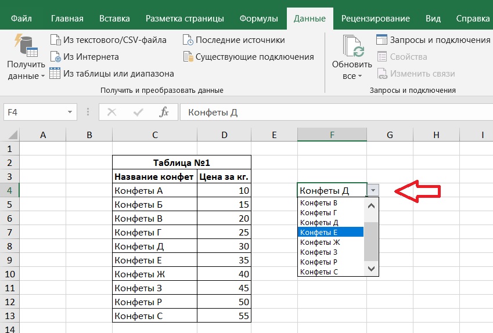Click the Название конфет header cell
Viewport: 493px width, 333px height.
click(154, 176)
